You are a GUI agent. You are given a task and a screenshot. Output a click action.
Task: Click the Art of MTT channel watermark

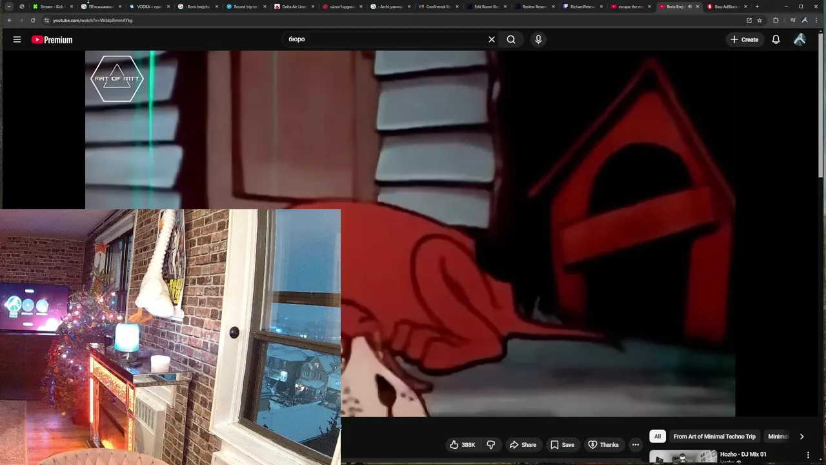point(117,78)
